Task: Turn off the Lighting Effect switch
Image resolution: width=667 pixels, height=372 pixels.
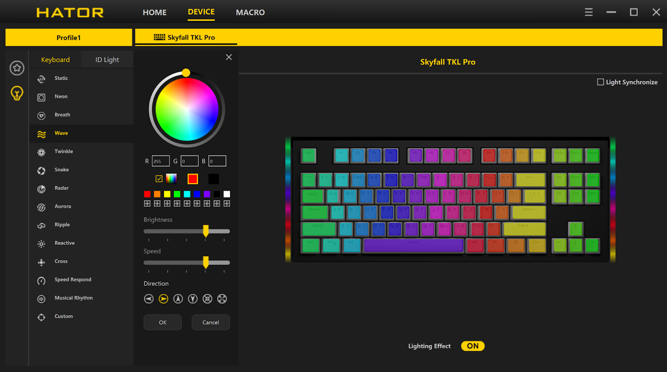Action: click(473, 346)
